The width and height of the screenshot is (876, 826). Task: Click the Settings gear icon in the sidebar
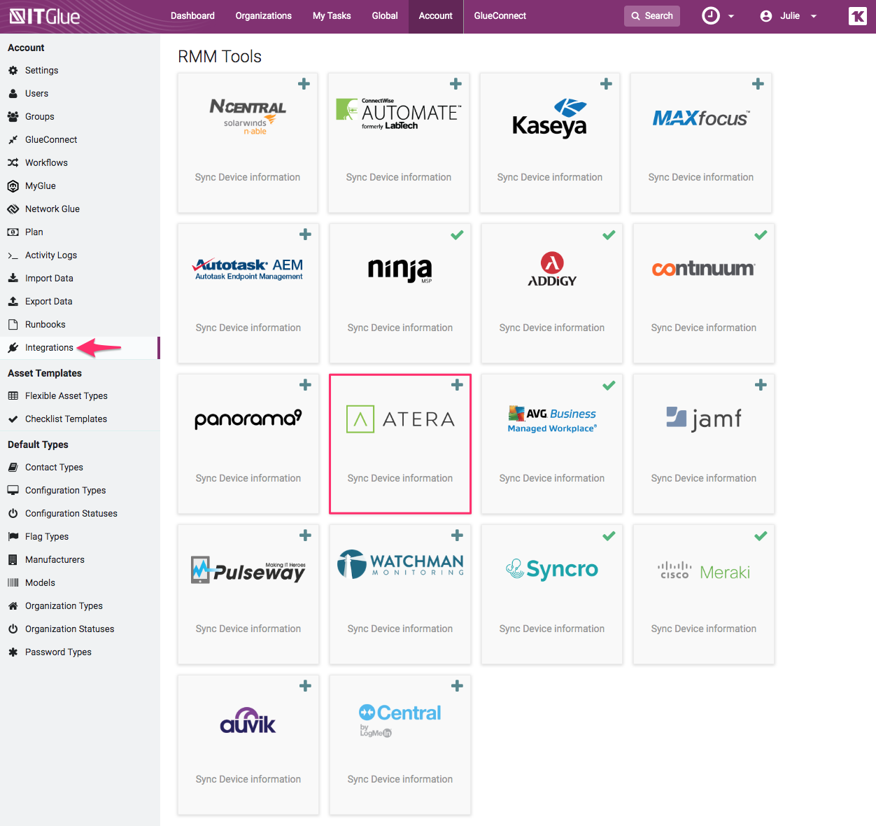(x=13, y=70)
